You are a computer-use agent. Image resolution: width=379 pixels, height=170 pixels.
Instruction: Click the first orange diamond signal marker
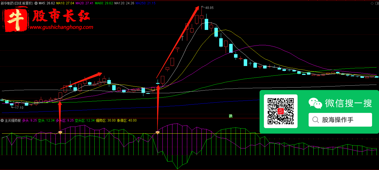60,133
